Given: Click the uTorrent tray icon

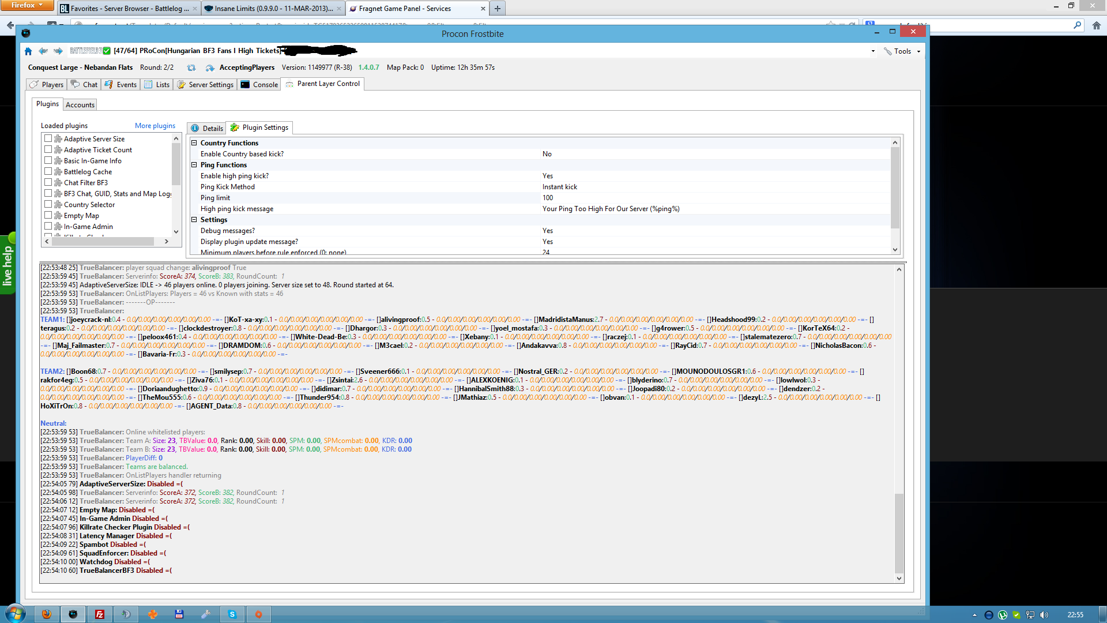Looking at the screenshot, I should click(x=1003, y=615).
